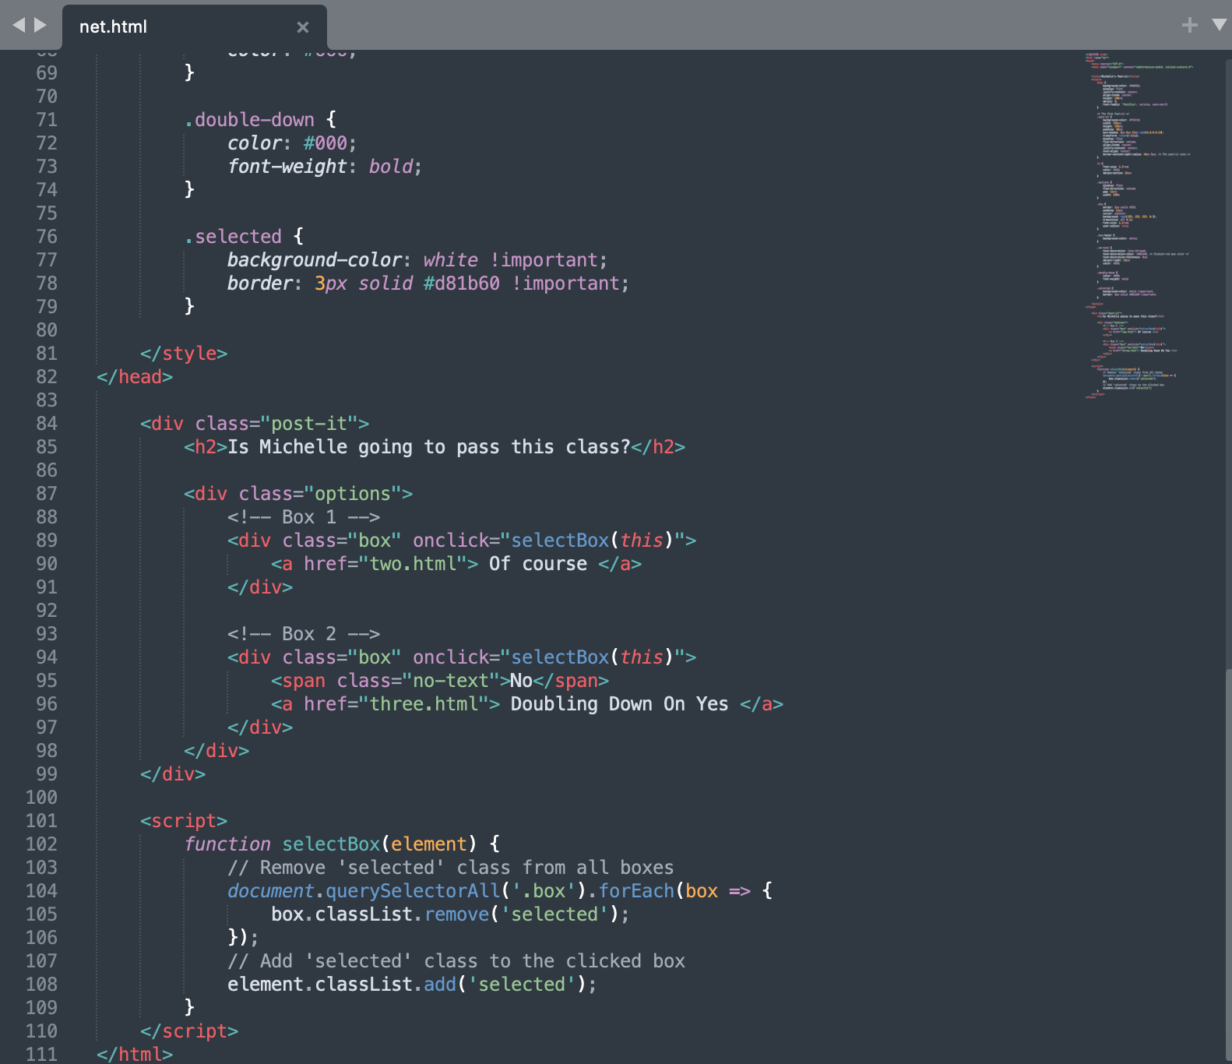The height and width of the screenshot is (1064, 1232).
Task: Click the "options" class value
Action: coord(353,494)
